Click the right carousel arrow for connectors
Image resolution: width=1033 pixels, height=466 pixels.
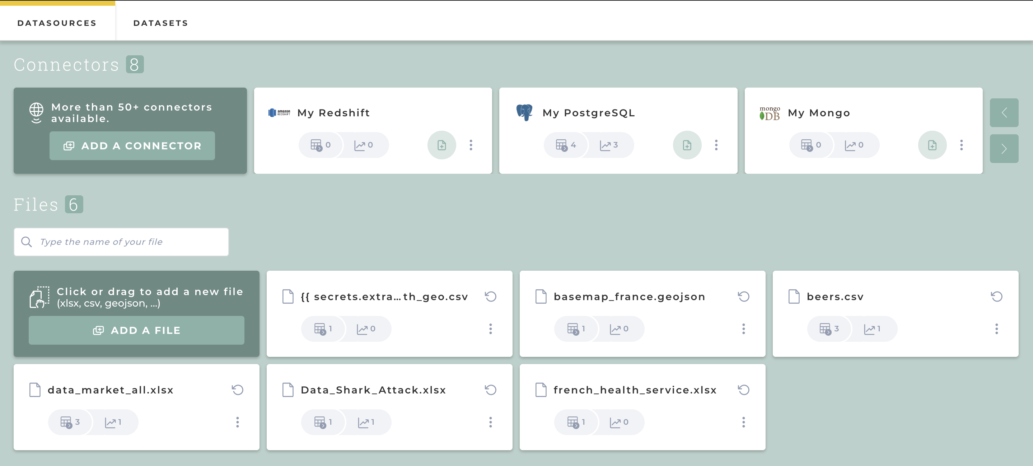pos(1004,149)
